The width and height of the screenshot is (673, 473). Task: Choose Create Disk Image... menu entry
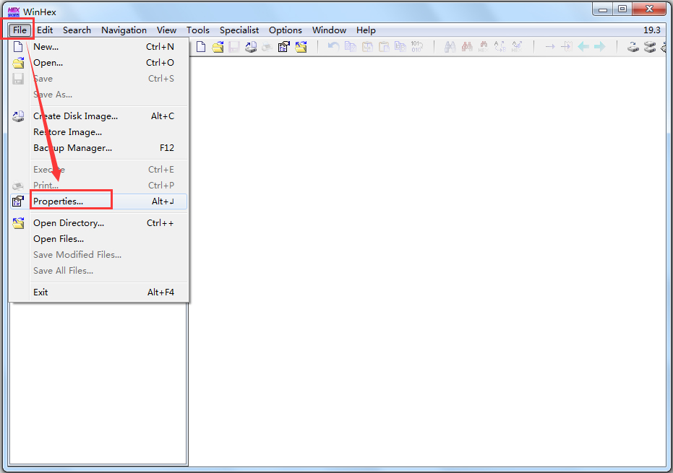99,116
